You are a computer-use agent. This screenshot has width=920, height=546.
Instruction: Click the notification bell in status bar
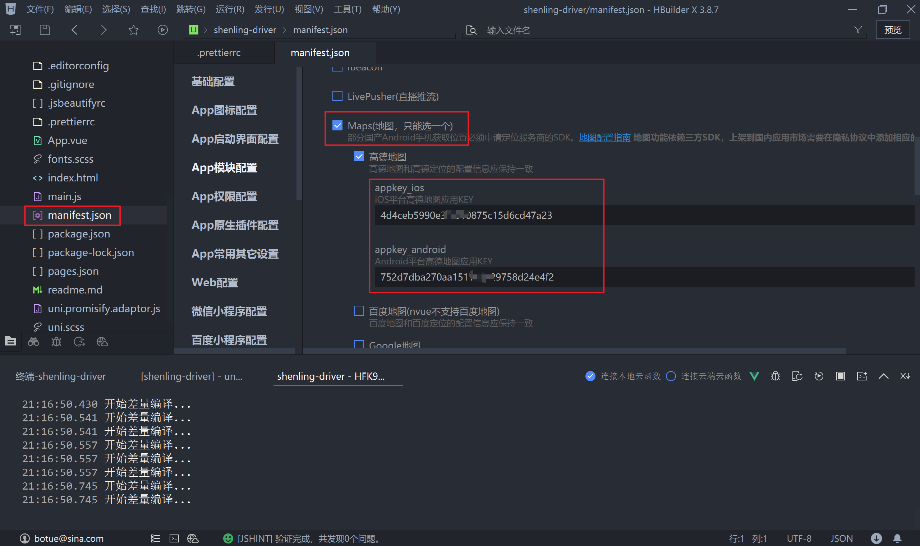coord(897,538)
